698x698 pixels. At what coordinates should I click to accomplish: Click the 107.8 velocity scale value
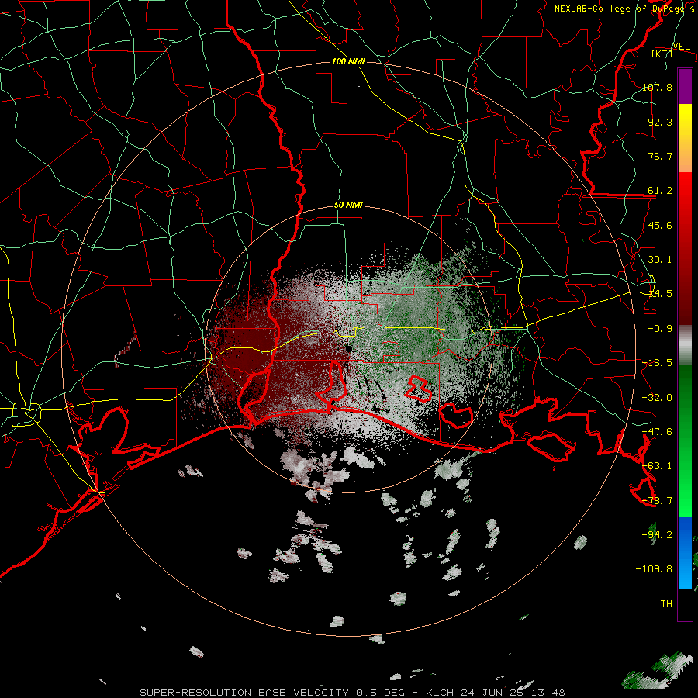(x=658, y=87)
